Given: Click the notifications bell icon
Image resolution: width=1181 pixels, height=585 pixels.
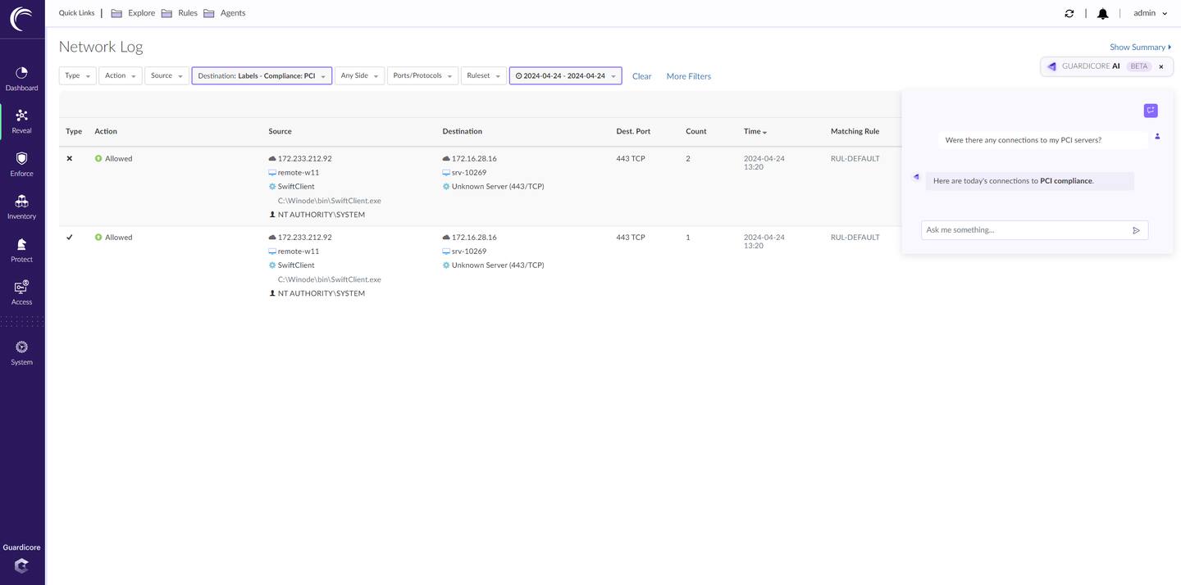Looking at the screenshot, I should 1102,14.
